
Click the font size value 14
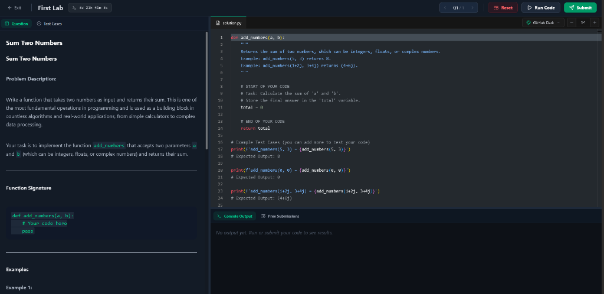pyautogui.click(x=583, y=23)
